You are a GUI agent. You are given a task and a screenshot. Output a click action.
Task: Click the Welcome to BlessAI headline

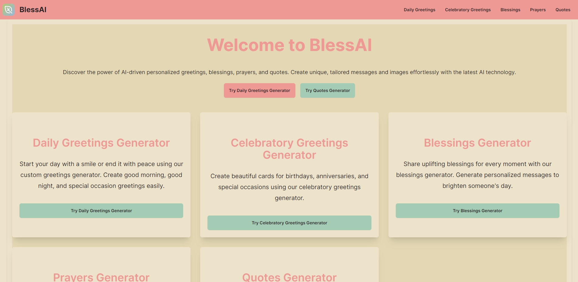(x=289, y=45)
